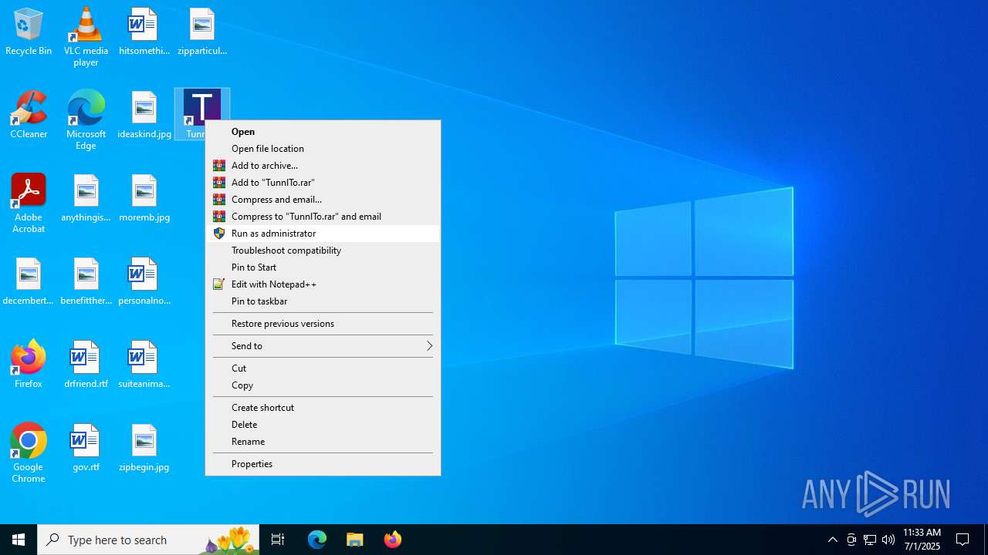Choose Create shortcut

323,408
